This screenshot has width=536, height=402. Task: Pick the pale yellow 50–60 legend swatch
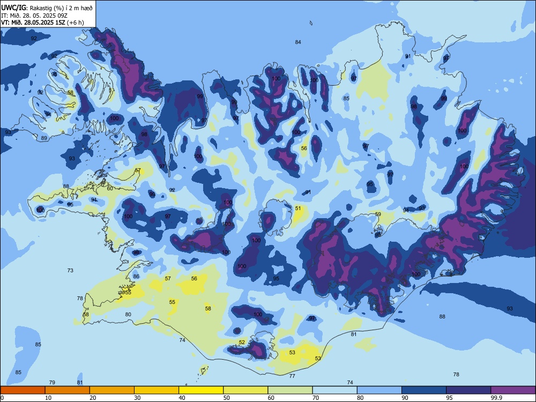coord(245,390)
